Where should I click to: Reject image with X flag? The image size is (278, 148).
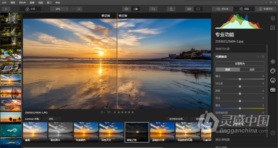tap(115, 112)
